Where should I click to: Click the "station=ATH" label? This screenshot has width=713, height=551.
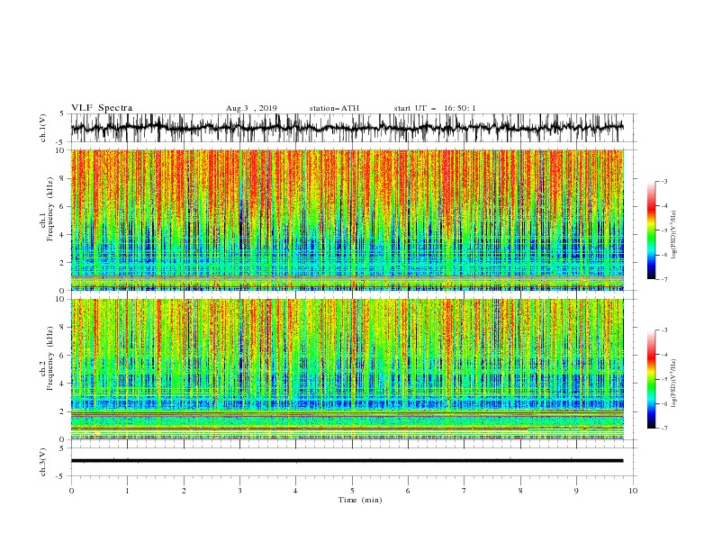click(334, 108)
